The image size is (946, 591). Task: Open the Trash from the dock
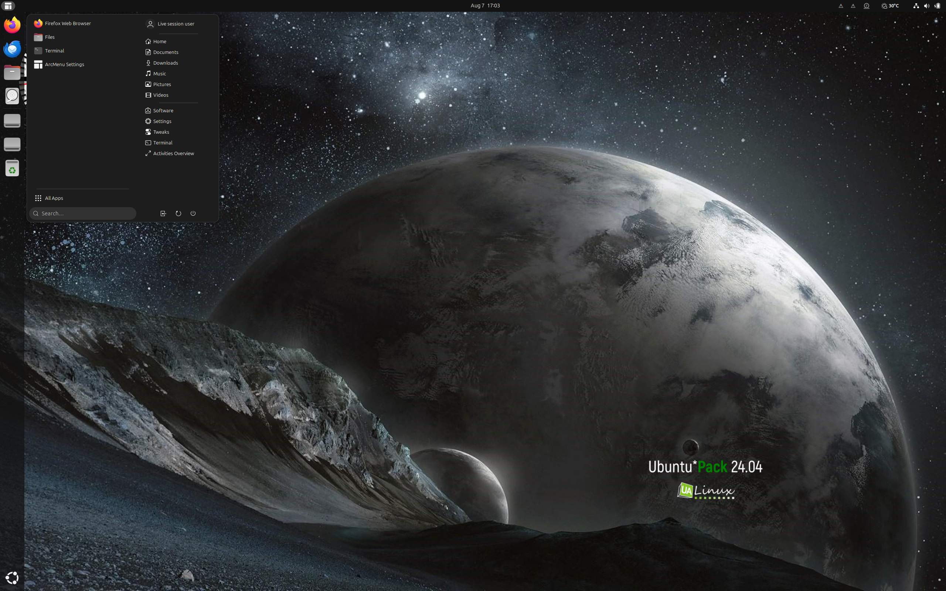[x=12, y=168]
